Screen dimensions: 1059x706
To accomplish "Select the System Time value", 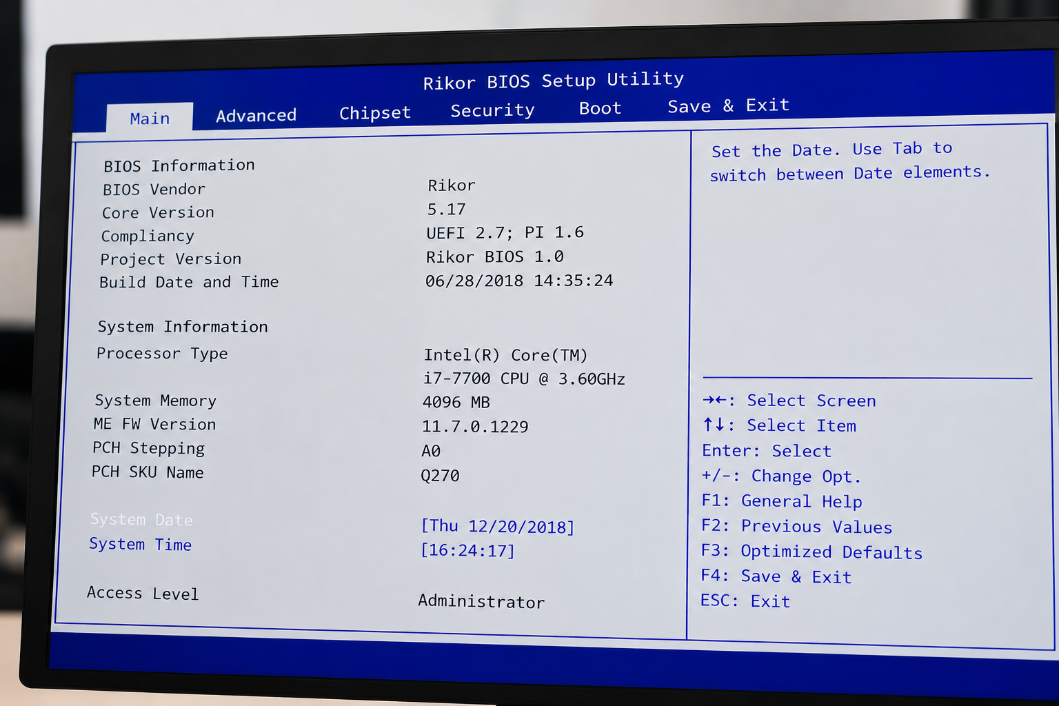I will coord(467,550).
